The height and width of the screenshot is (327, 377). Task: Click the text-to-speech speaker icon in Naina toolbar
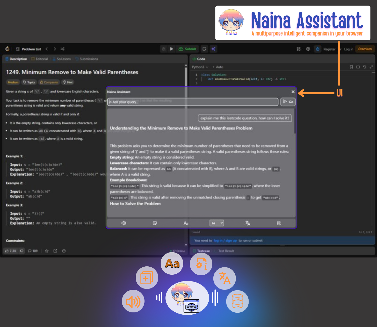tap(123, 223)
